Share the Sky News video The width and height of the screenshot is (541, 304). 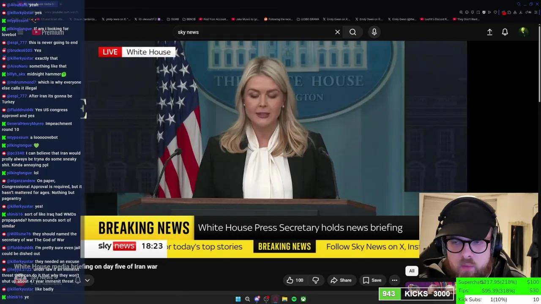click(341, 280)
